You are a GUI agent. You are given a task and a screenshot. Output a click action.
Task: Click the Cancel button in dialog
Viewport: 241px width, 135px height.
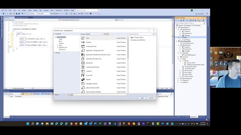(x=151, y=98)
